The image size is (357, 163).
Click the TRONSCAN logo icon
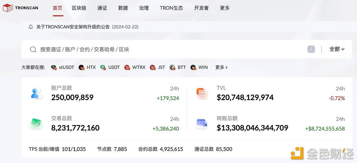[8, 8]
